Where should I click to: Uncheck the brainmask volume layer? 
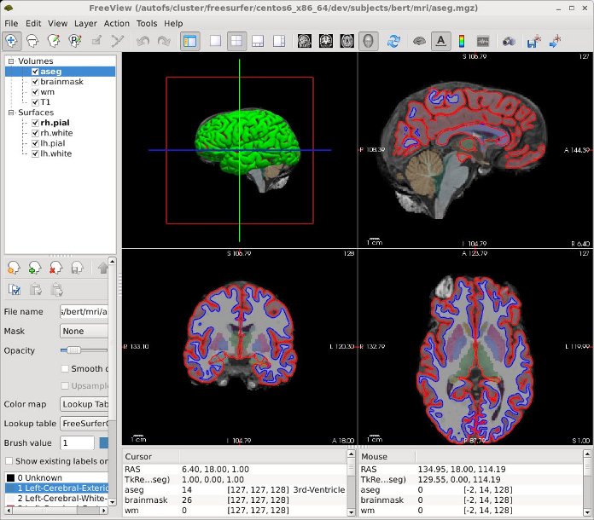[x=35, y=82]
